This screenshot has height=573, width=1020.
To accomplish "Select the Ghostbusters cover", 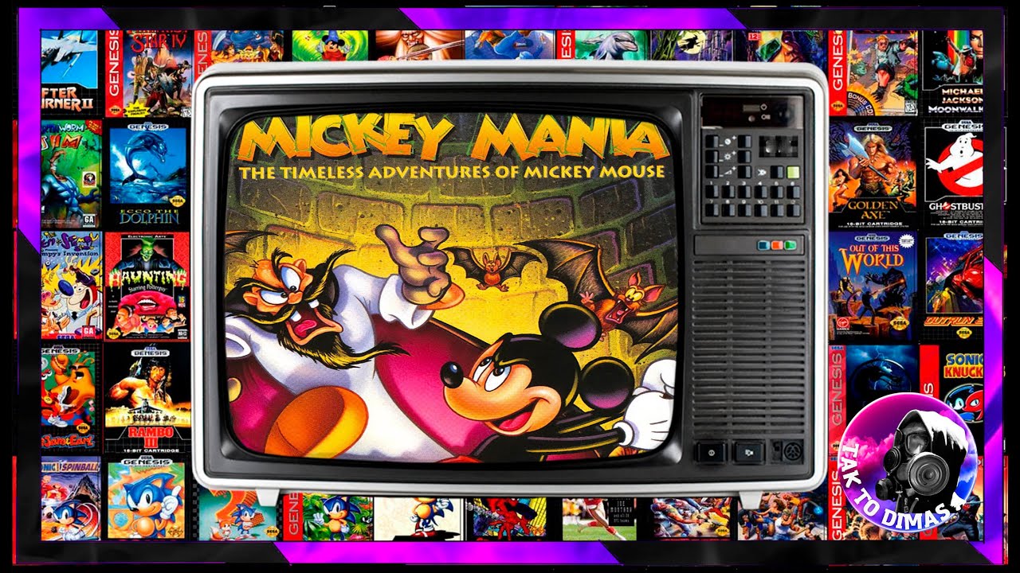I will coord(953,174).
